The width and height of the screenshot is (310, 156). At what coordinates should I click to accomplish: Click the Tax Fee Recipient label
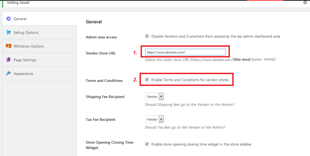pos(101,119)
